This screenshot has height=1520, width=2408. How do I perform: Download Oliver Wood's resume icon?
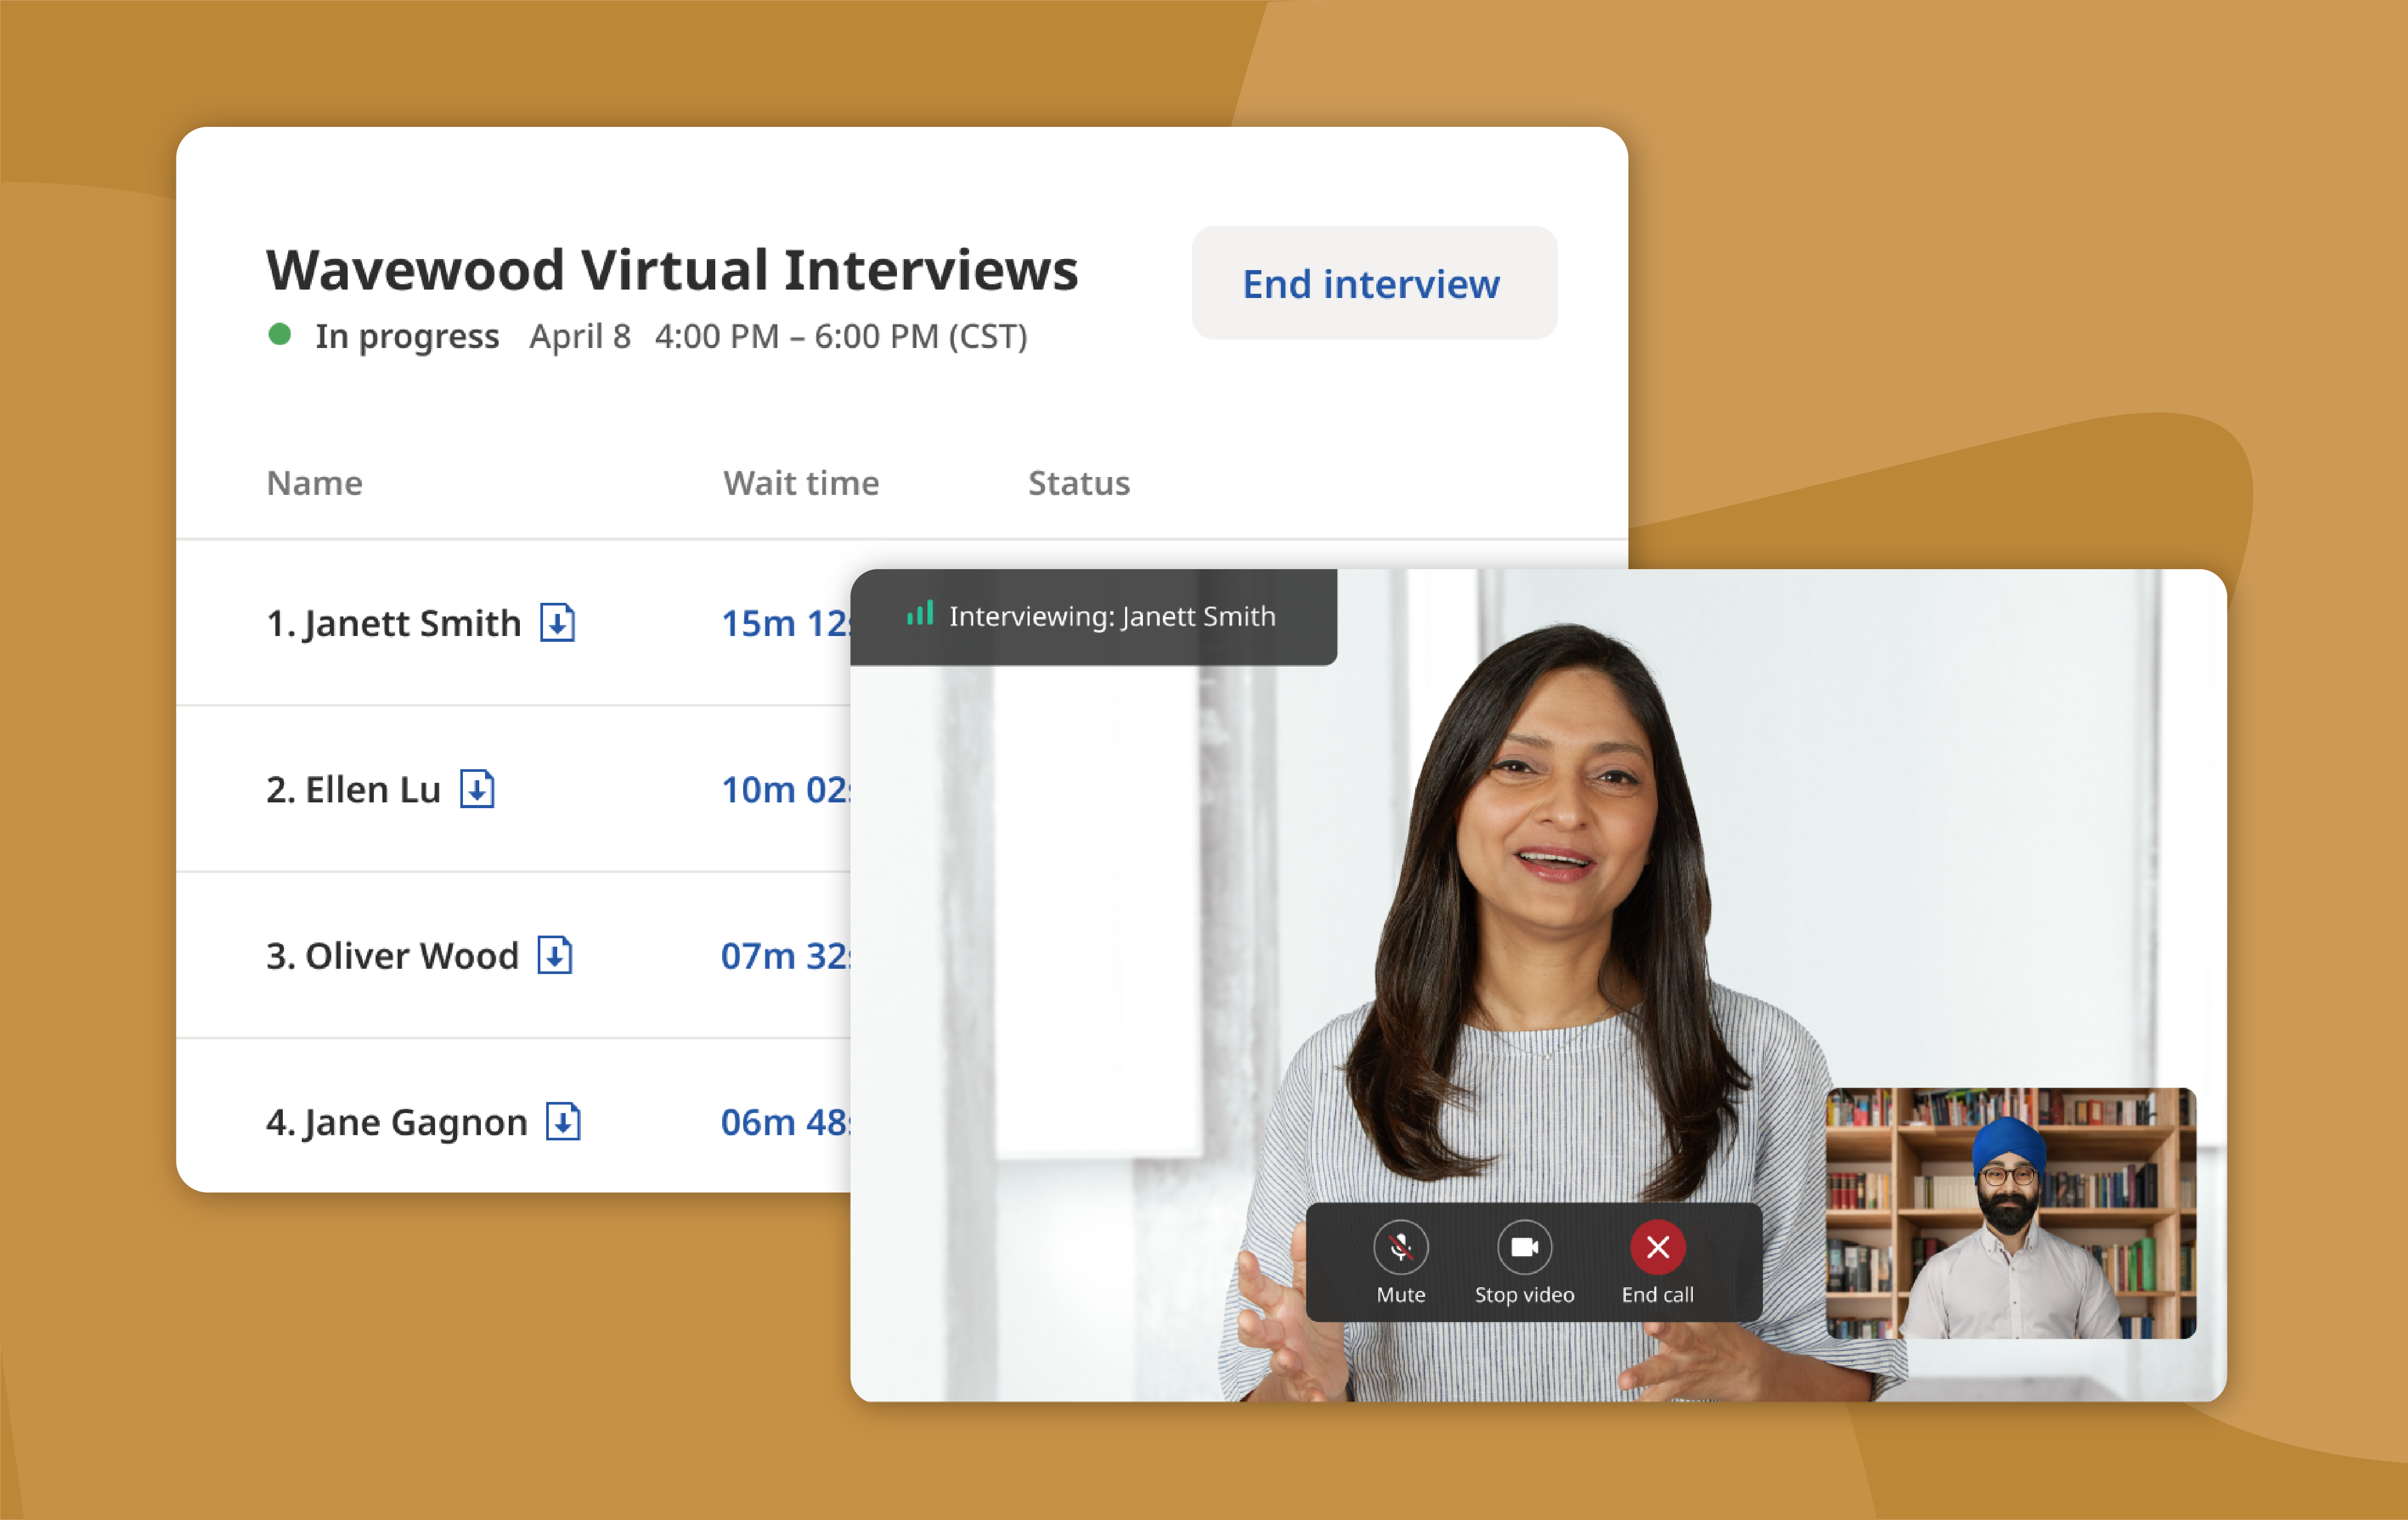click(x=555, y=956)
